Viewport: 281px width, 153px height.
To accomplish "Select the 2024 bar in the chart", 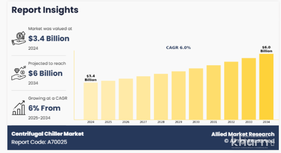I will click(x=91, y=101).
